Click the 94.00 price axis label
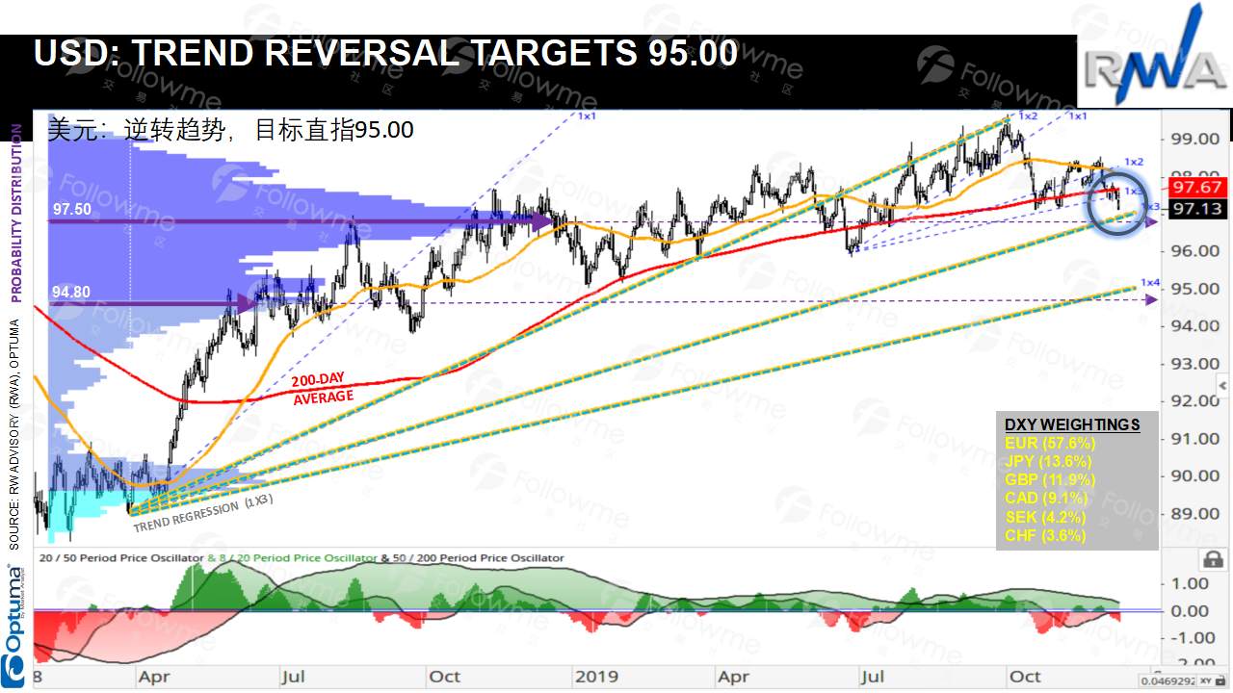The image size is (1233, 693). pyautogui.click(x=1194, y=325)
